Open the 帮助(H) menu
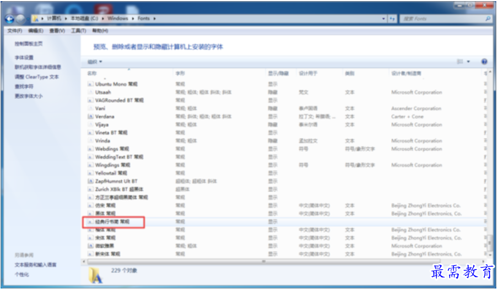 point(100,31)
